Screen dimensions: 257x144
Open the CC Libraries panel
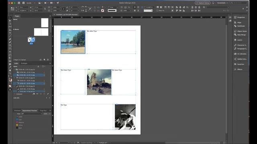pyautogui.click(x=240, y=54)
